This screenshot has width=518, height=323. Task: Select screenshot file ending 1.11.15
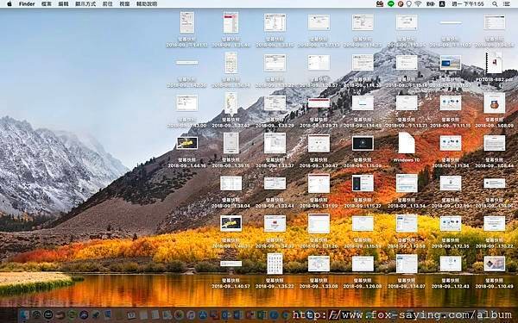click(451, 102)
